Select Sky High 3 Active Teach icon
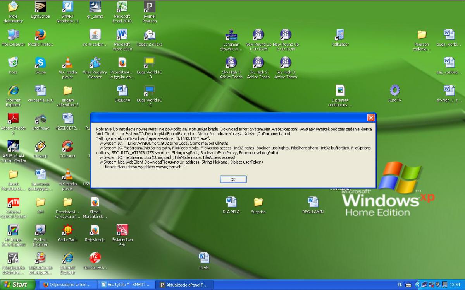The image size is (465, 290). pos(286,68)
